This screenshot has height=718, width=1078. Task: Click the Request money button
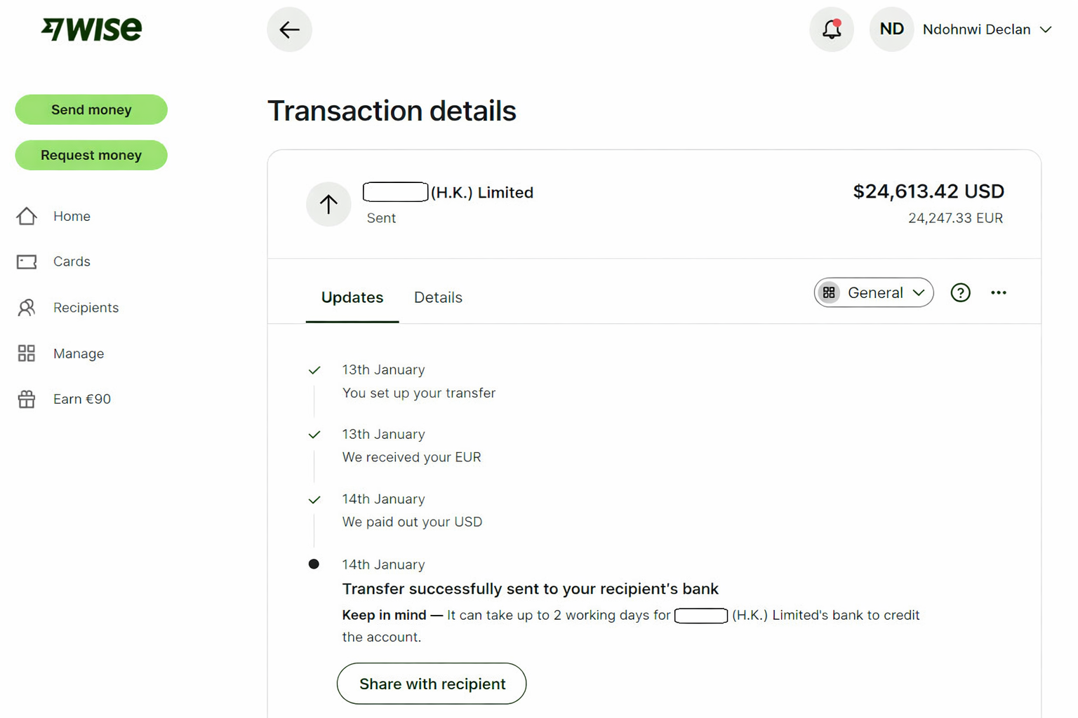(x=91, y=155)
